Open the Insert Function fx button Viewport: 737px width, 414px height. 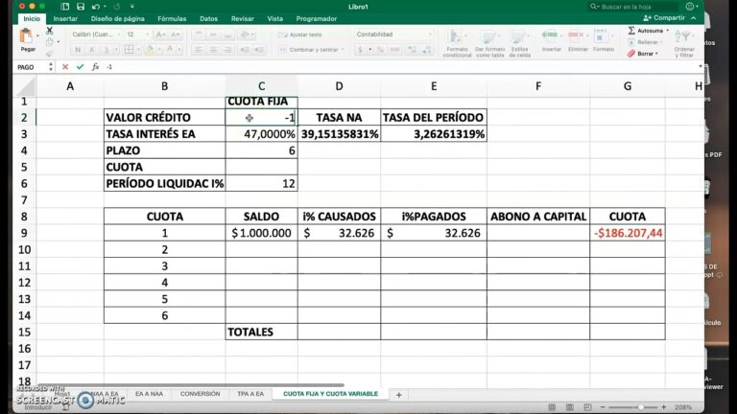(x=95, y=67)
